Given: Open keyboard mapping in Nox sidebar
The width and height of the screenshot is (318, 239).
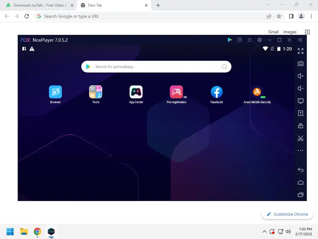Looking at the screenshot, I should 301,63.
